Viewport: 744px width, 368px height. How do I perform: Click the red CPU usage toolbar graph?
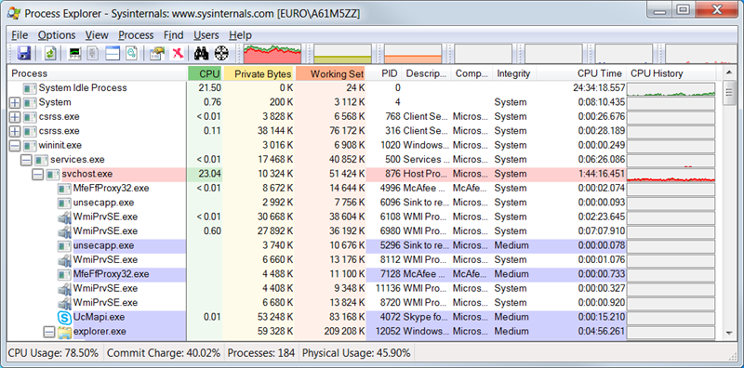click(x=272, y=54)
